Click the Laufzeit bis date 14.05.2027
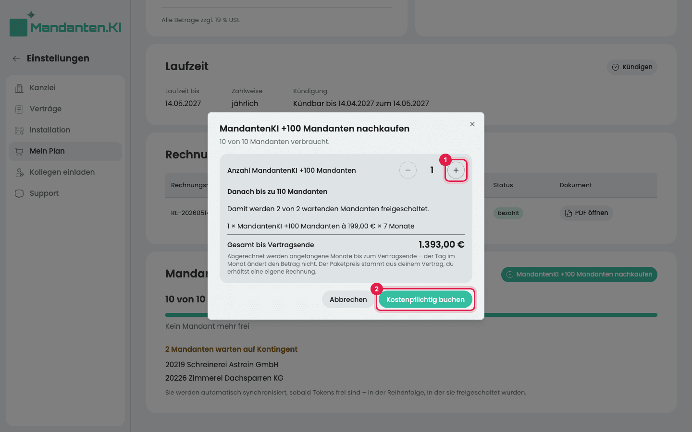Screen dimensions: 692x432 pos(183,104)
